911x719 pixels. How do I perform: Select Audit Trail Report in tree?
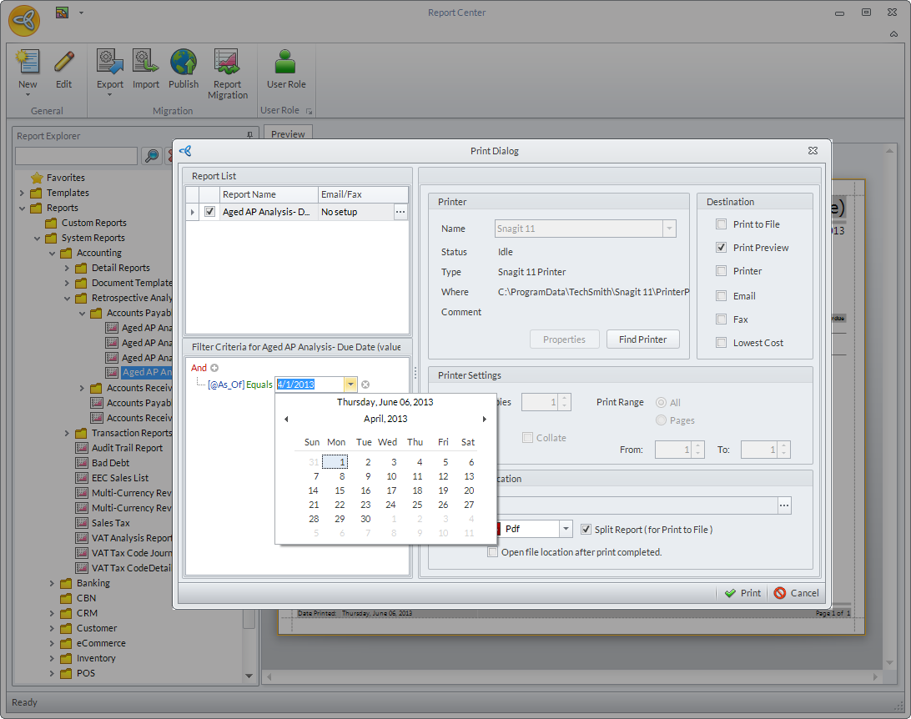pos(127,448)
